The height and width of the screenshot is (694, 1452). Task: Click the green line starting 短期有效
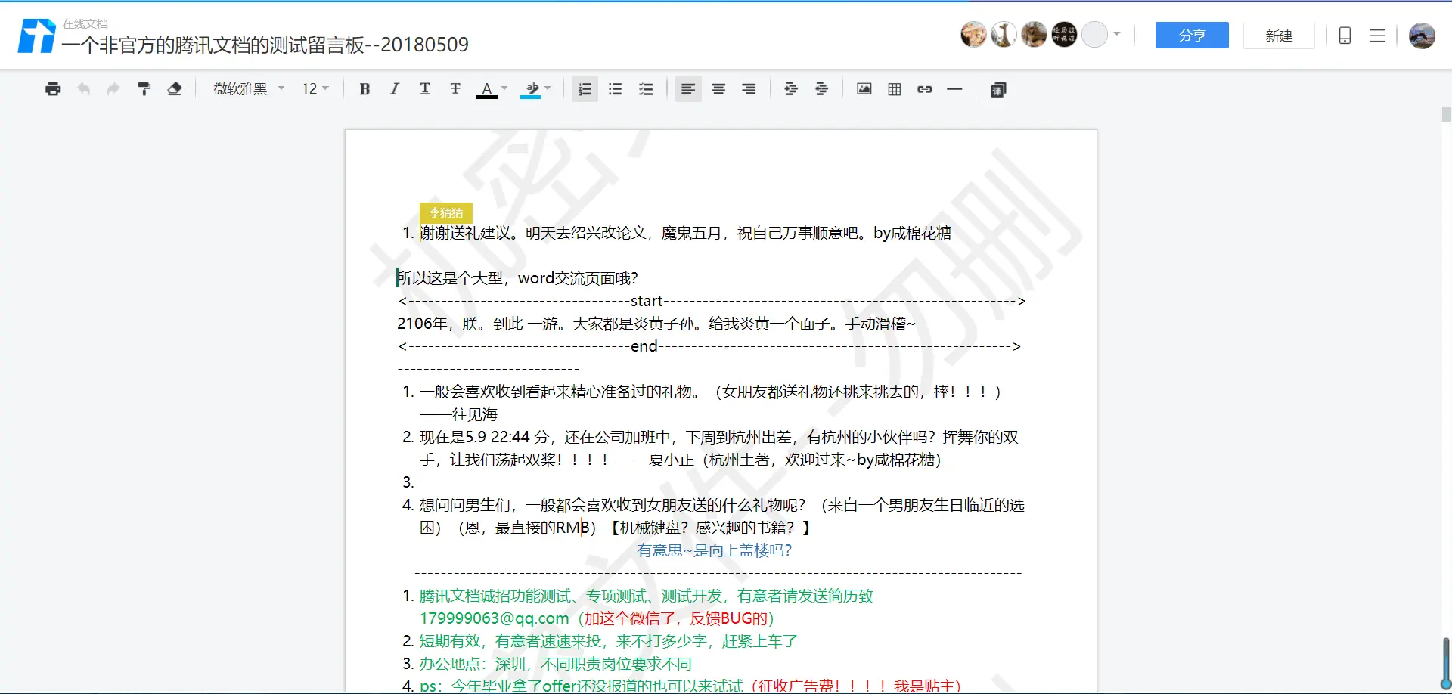tap(609, 641)
